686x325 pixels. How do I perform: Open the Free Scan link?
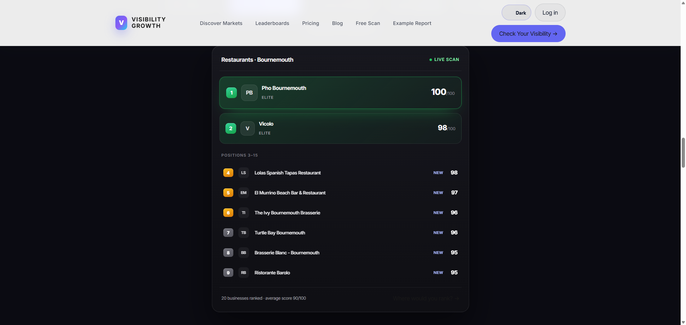pos(368,23)
